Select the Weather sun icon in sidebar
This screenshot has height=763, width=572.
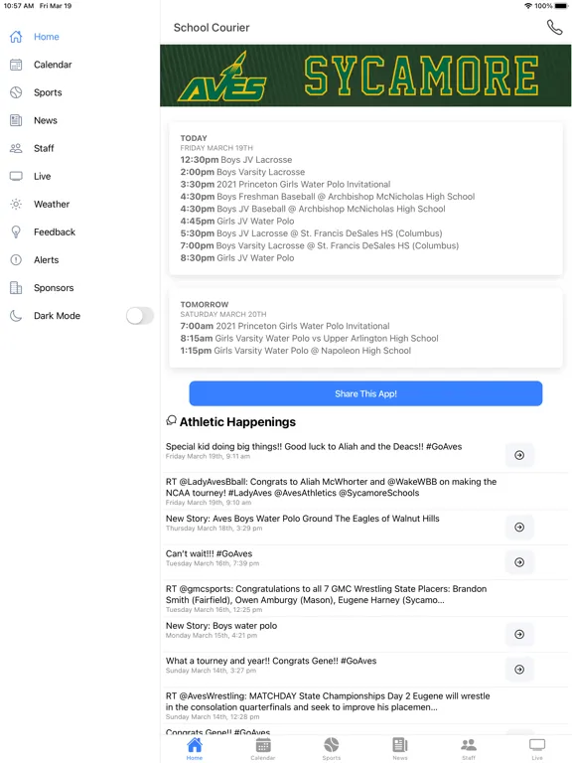click(x=16, y=204)
